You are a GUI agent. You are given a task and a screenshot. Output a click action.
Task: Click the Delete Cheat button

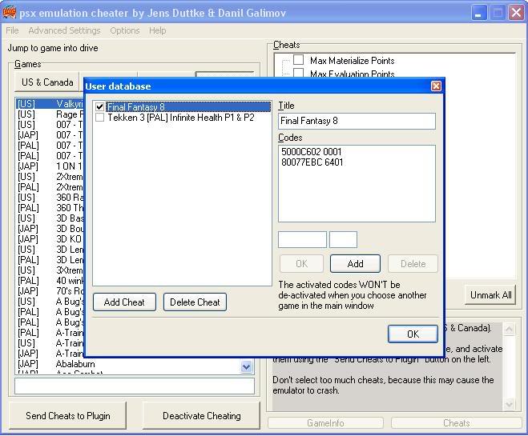(195, 302)
